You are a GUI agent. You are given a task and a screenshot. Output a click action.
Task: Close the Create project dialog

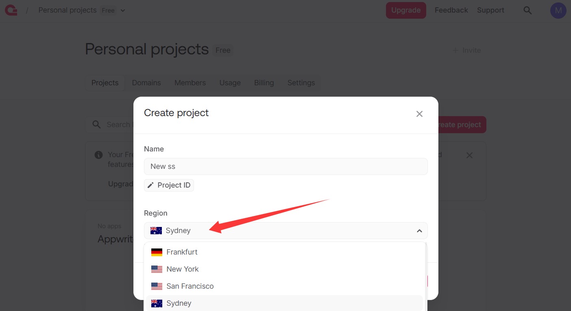(419, 114)
